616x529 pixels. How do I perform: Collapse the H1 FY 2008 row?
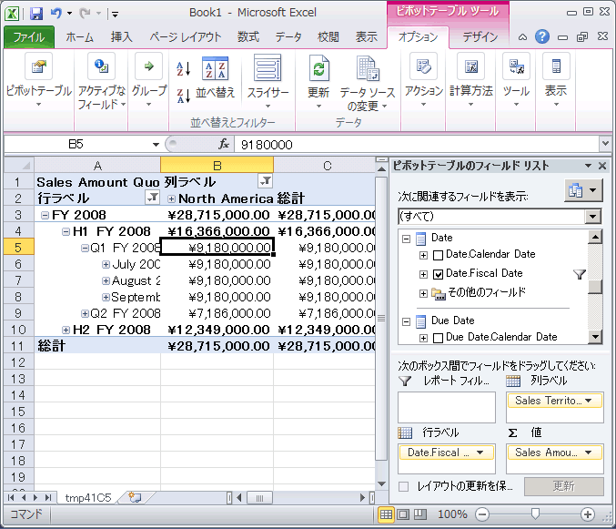[66, 231]
